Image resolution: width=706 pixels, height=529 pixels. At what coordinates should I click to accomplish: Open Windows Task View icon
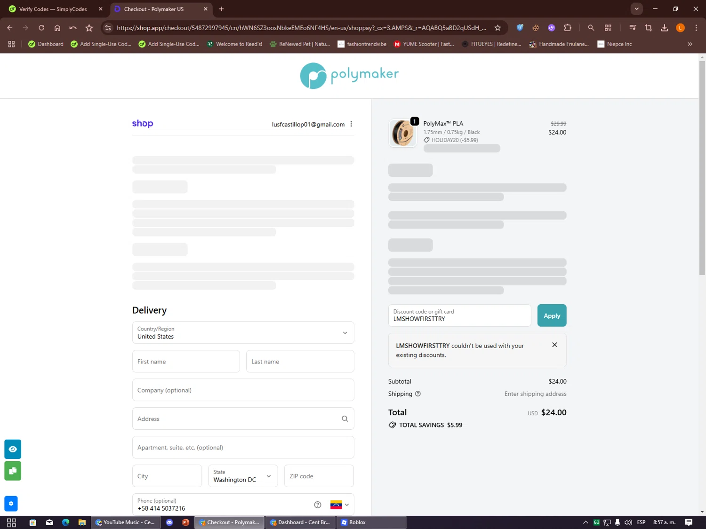[11, 522]
